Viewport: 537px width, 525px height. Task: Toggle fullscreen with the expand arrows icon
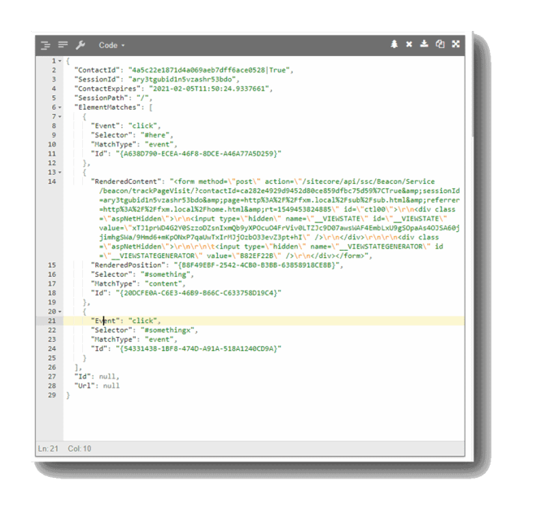pyautogui.click(x=456, y=45)
